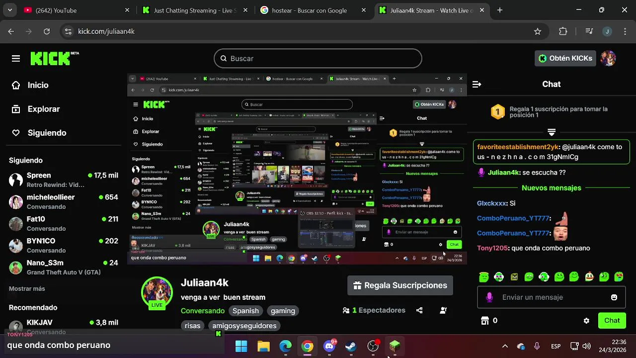
Task: Open Chrome tab search dropdown arrow
Action: pyautogui.click(x=10, y=10)
